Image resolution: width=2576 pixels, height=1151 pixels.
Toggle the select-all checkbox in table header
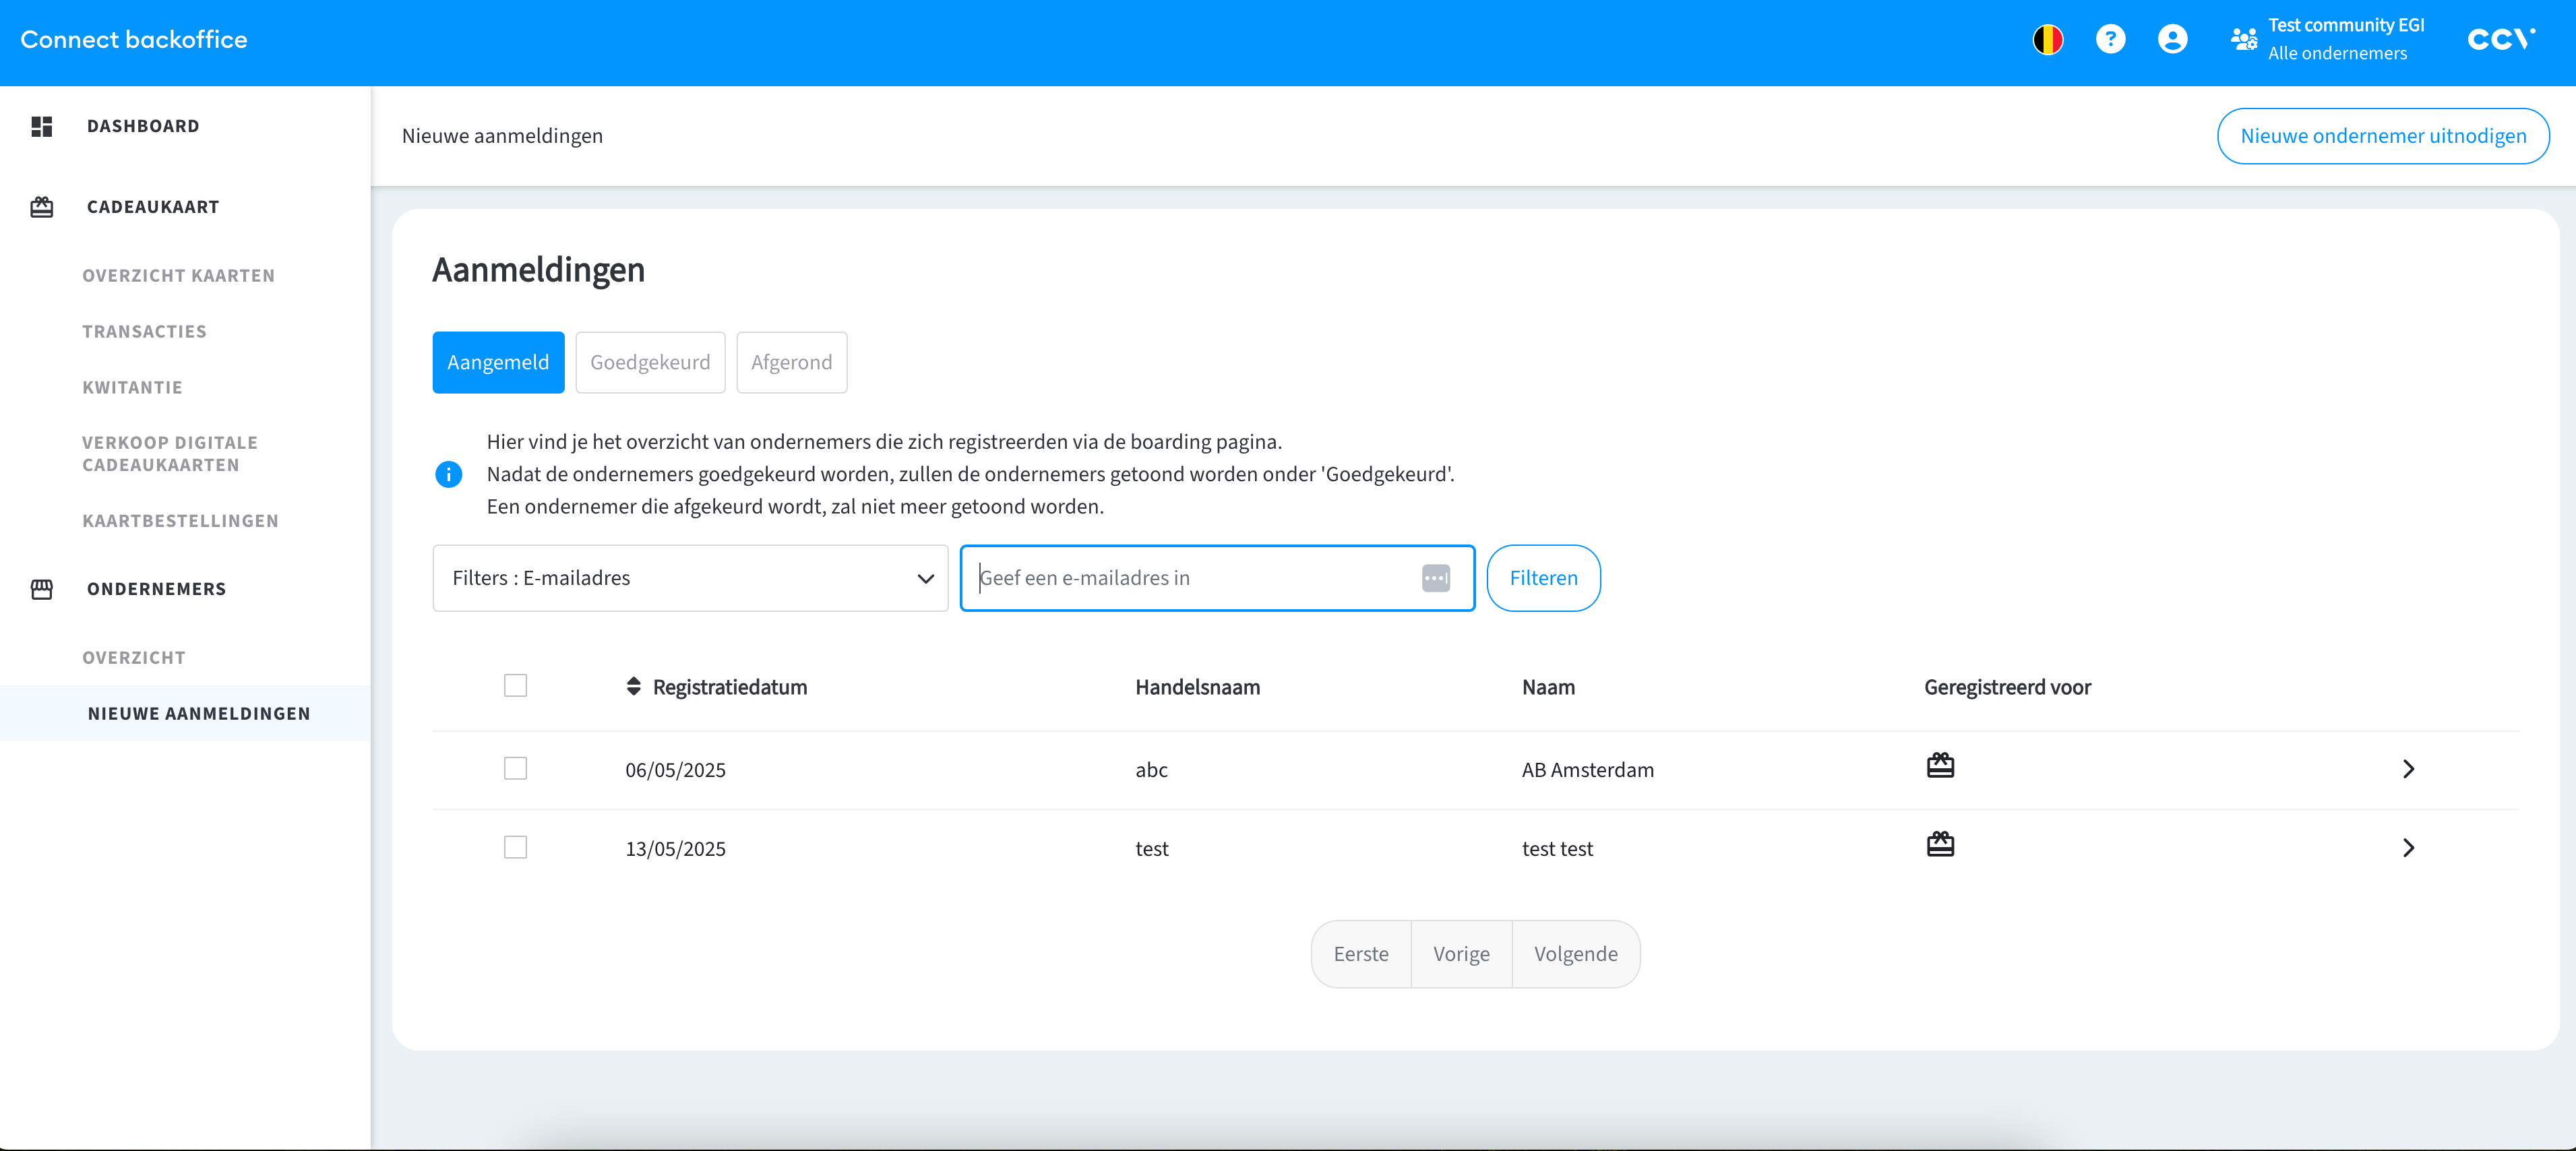tap(515, 686)
